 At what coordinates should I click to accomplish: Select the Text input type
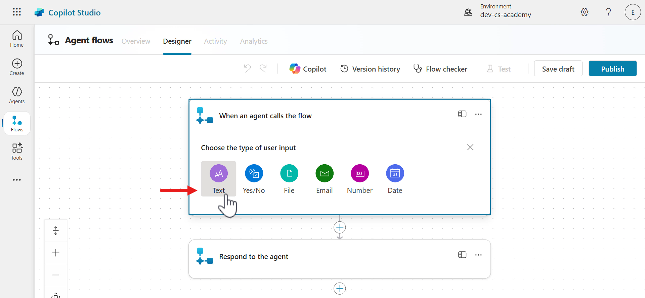[219, 179]
